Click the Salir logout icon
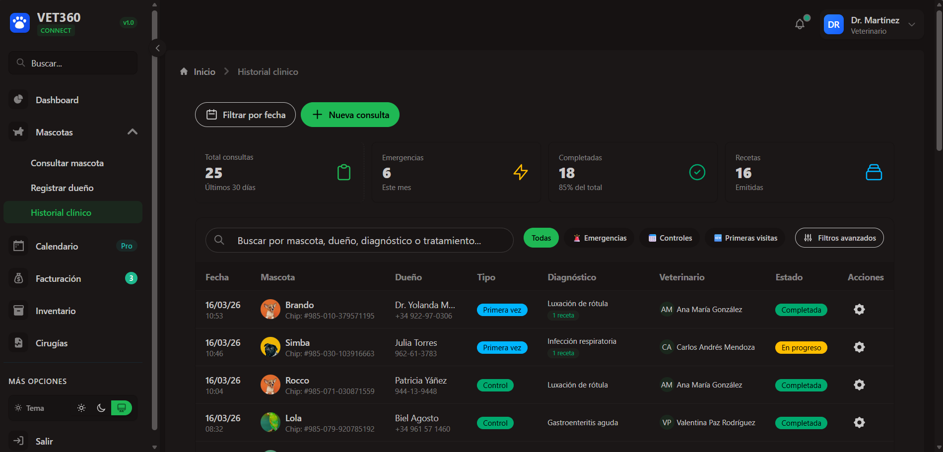This screenshot has width=943, height=452. pos(18,441)
